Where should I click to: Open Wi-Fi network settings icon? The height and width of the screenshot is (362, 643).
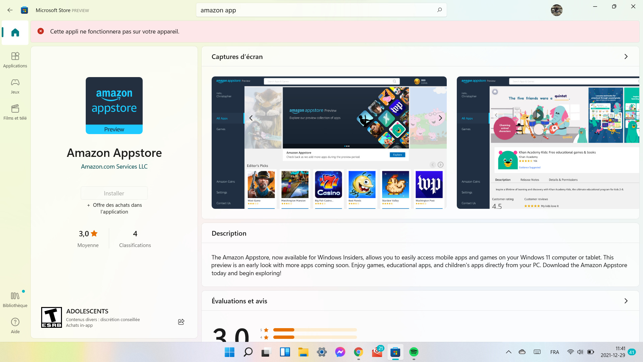570,352
